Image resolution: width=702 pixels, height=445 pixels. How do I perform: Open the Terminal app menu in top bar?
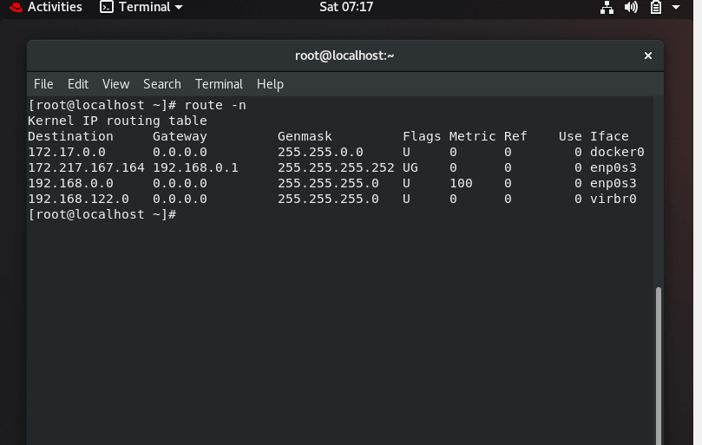[x=141, y=7]
